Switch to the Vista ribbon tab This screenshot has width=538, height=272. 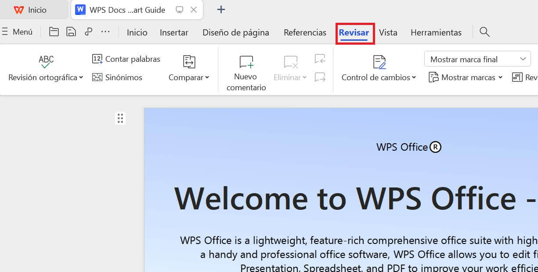point(388,32)
